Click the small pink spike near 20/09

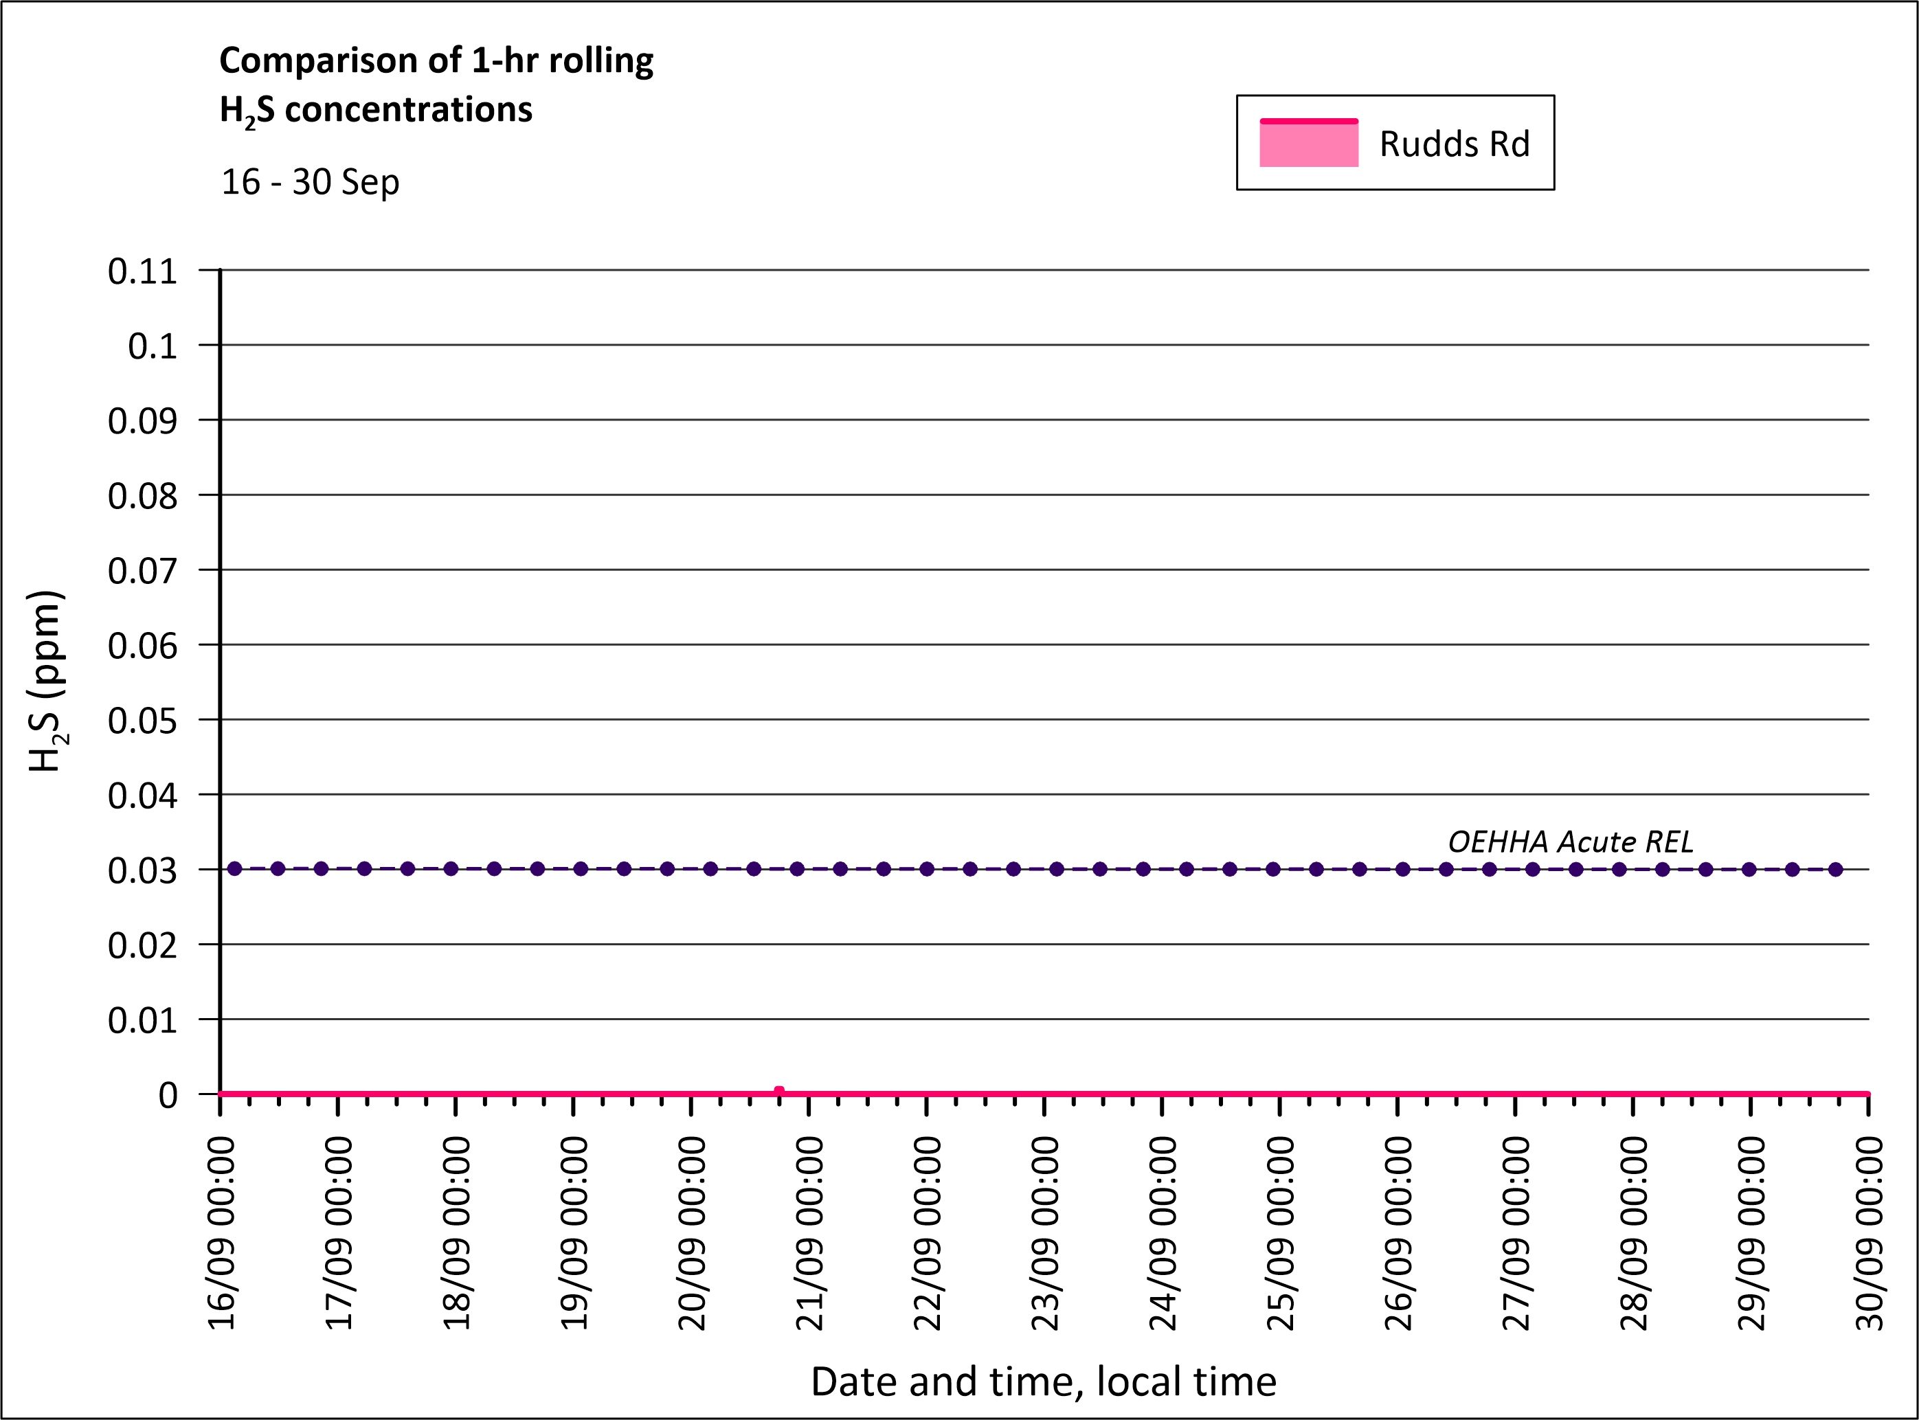pos(779,1091)
